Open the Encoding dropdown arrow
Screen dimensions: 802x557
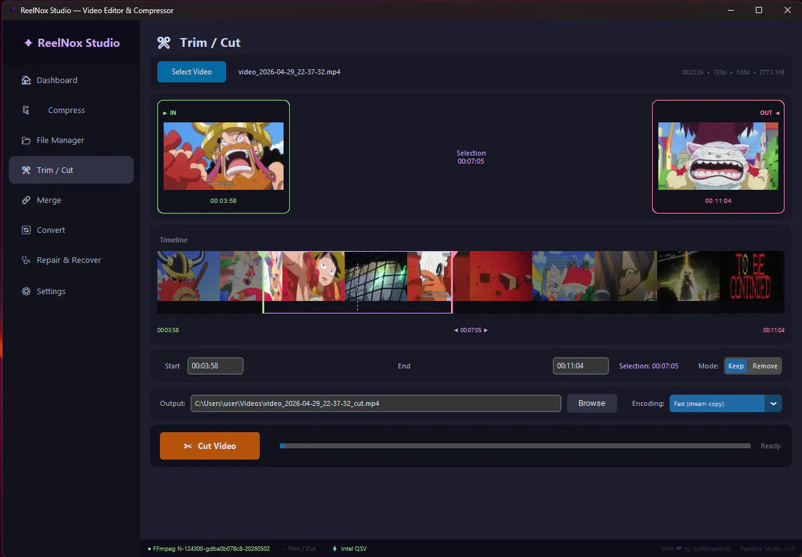pos(773,403)
